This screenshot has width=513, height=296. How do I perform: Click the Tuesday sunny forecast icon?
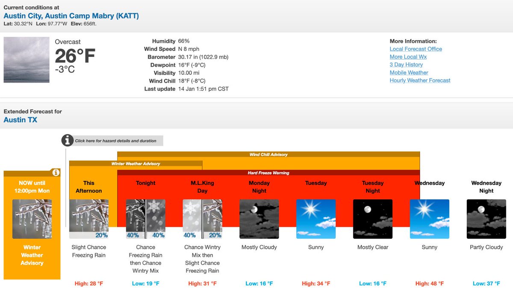pyautogui.click(x=316, y=219)
